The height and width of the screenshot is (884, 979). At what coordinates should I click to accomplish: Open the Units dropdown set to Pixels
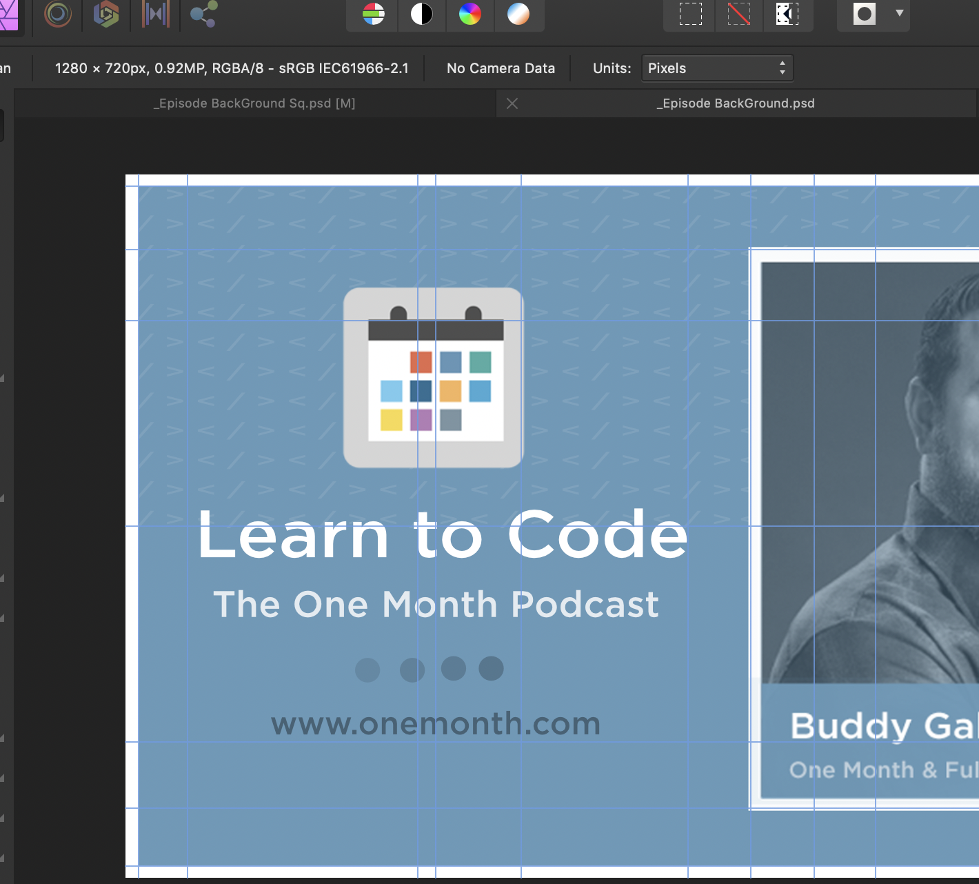[717, 68]
